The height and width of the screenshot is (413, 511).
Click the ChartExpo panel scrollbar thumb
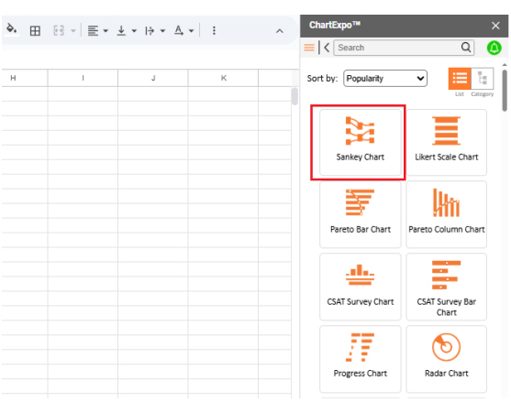pyautogui.click(x=505, y=91)
